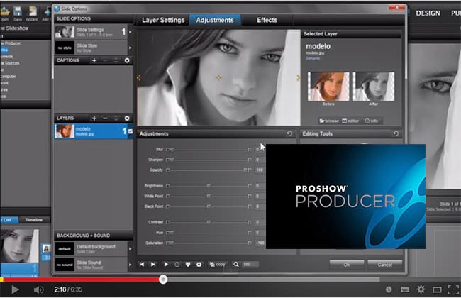Open the Layers panel settings gear

click(x=127, y=118)
